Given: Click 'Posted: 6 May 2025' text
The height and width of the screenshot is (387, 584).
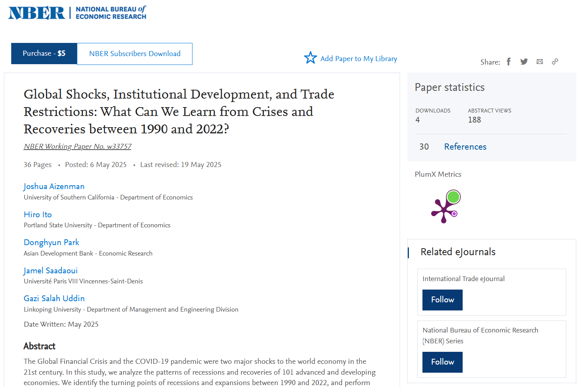Looking at the screenshot, I should point(96,165).
